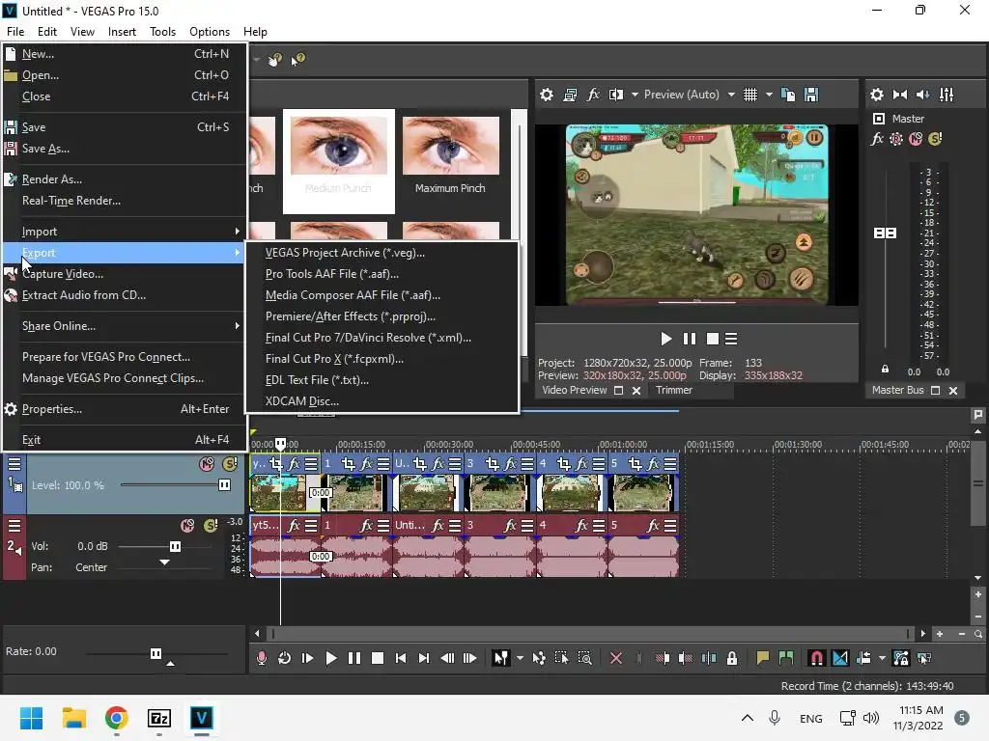Copy snapshot to clipboard icon in preview
989x741 pixels.
788,95
